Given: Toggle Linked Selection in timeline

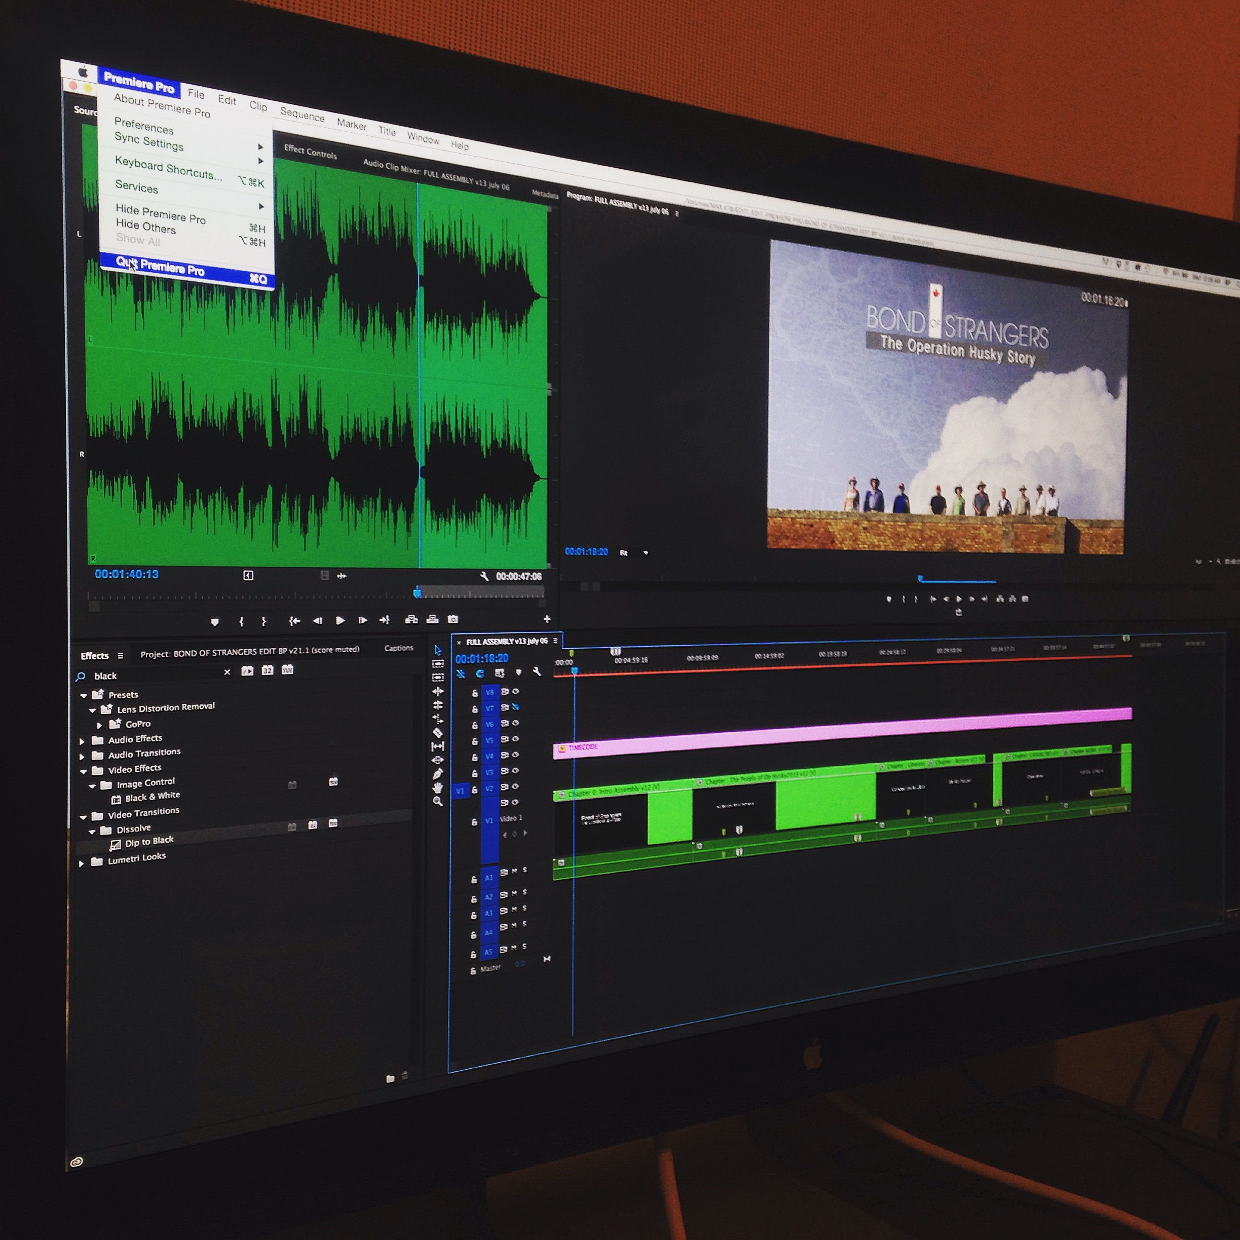Looking at the screenshot, I should (x=500, y=672).
